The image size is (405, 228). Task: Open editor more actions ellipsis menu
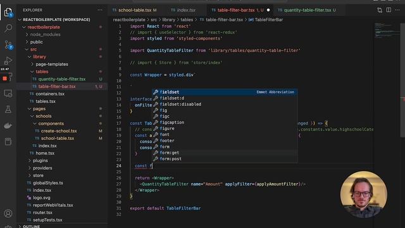[x=397, y=10]
